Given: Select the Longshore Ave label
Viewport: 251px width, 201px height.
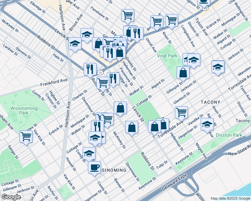Looking at the screenshot, I should click(188, 36).
